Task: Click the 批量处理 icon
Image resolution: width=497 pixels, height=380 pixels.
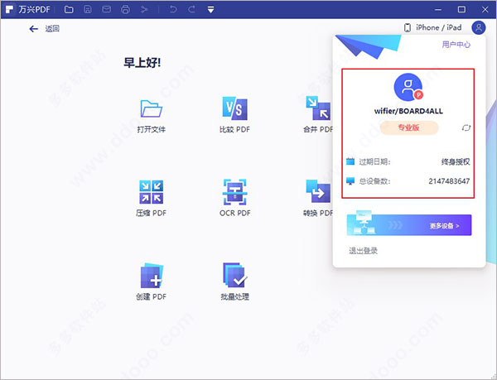Action: click(x=235, y=275)
